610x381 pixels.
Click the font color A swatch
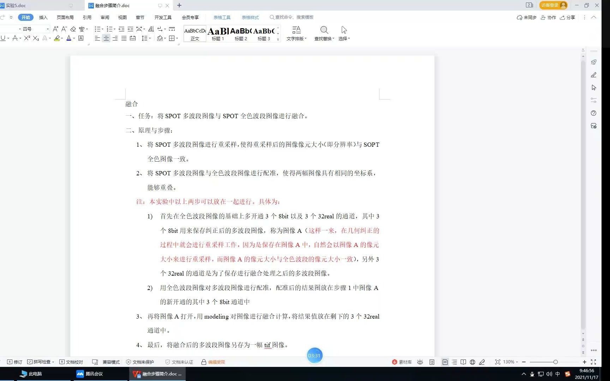(x=69, y=38)
